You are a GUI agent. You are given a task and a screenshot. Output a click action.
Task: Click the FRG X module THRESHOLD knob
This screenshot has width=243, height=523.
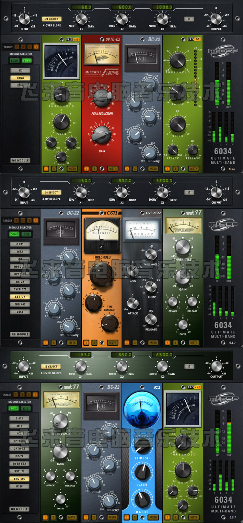(x=177, y=60)
